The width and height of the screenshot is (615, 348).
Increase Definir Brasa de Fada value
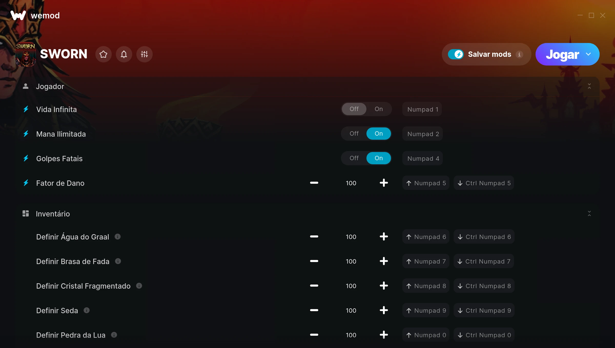tap(384, 261)
